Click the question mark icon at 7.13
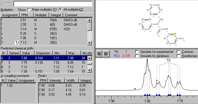This screenshot has width=198, height=104. (x=17, y=42)
